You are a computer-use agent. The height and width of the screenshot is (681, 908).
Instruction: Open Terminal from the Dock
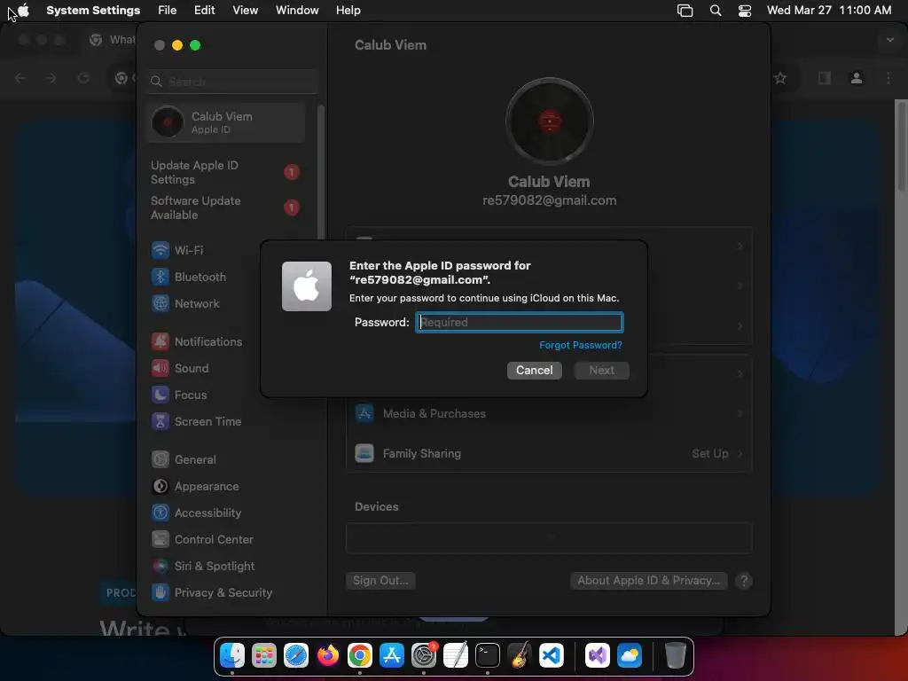coord(487,656)
